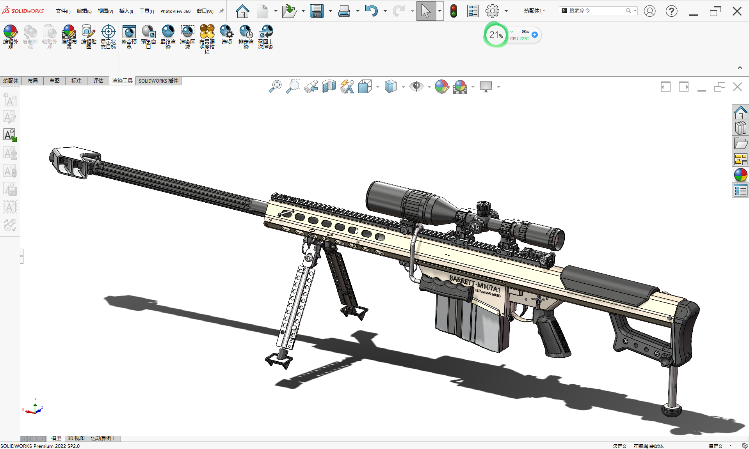This screenshot has height=449, width=749.
Task: Switch to the 装配体 tab
Action: coord(11,81)
